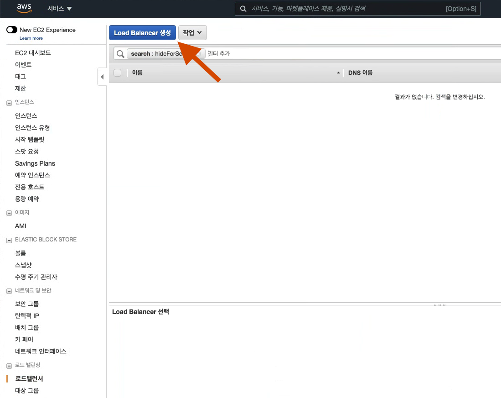
Task: Open 시작 템플릿 in the sidebar
Action: (29, 140)
